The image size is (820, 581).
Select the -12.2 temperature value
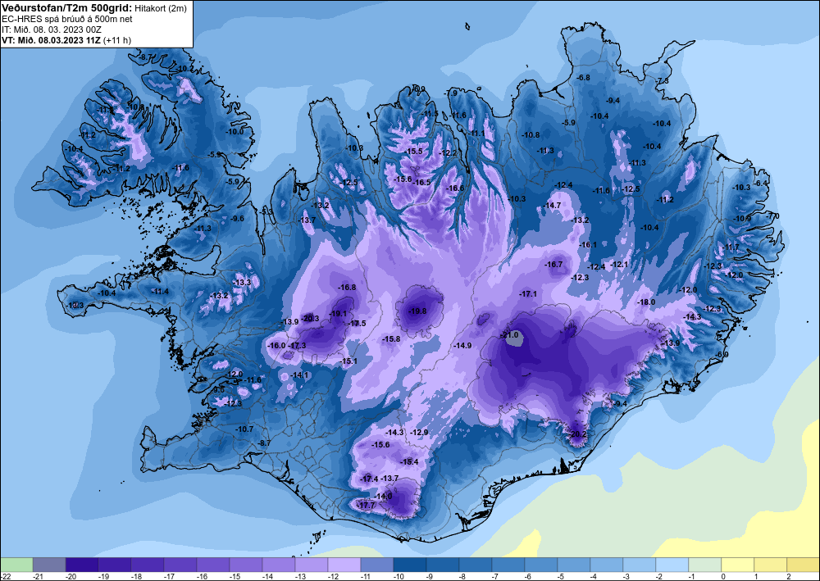(x=449, y=153)
